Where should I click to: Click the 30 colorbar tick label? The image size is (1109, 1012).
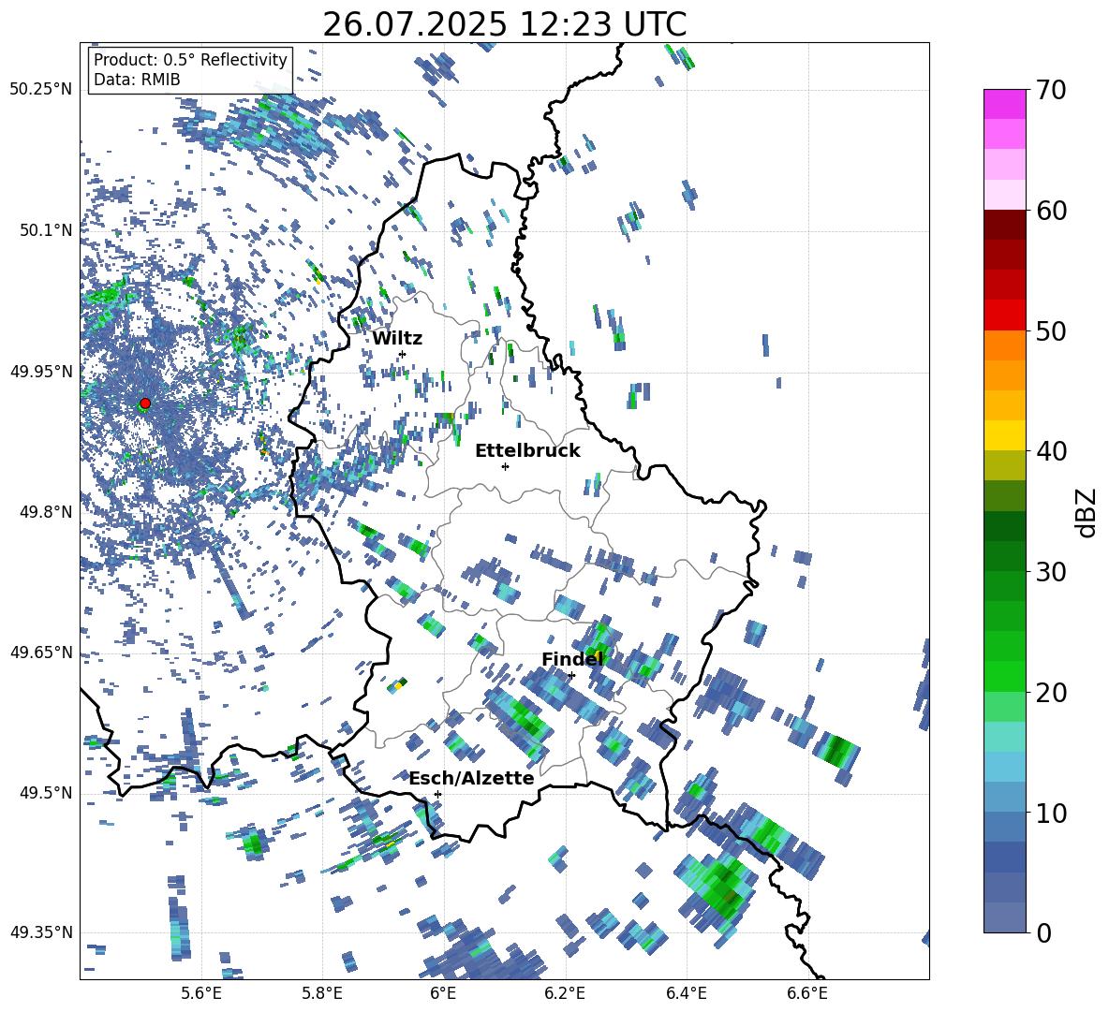[x=1051, y=572]
